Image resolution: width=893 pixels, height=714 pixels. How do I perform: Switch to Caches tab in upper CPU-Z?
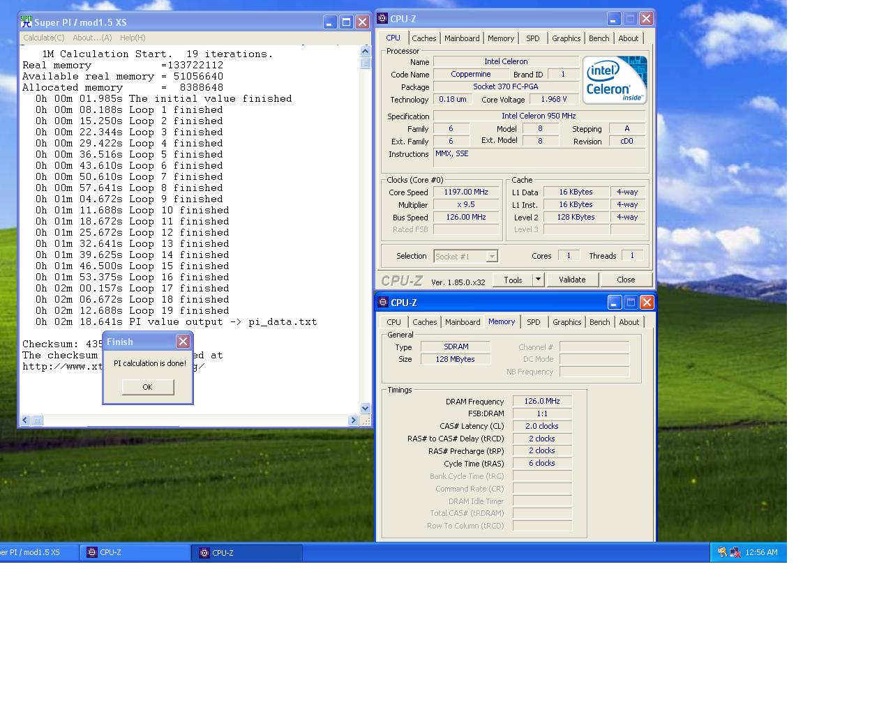tap(423, 38)
